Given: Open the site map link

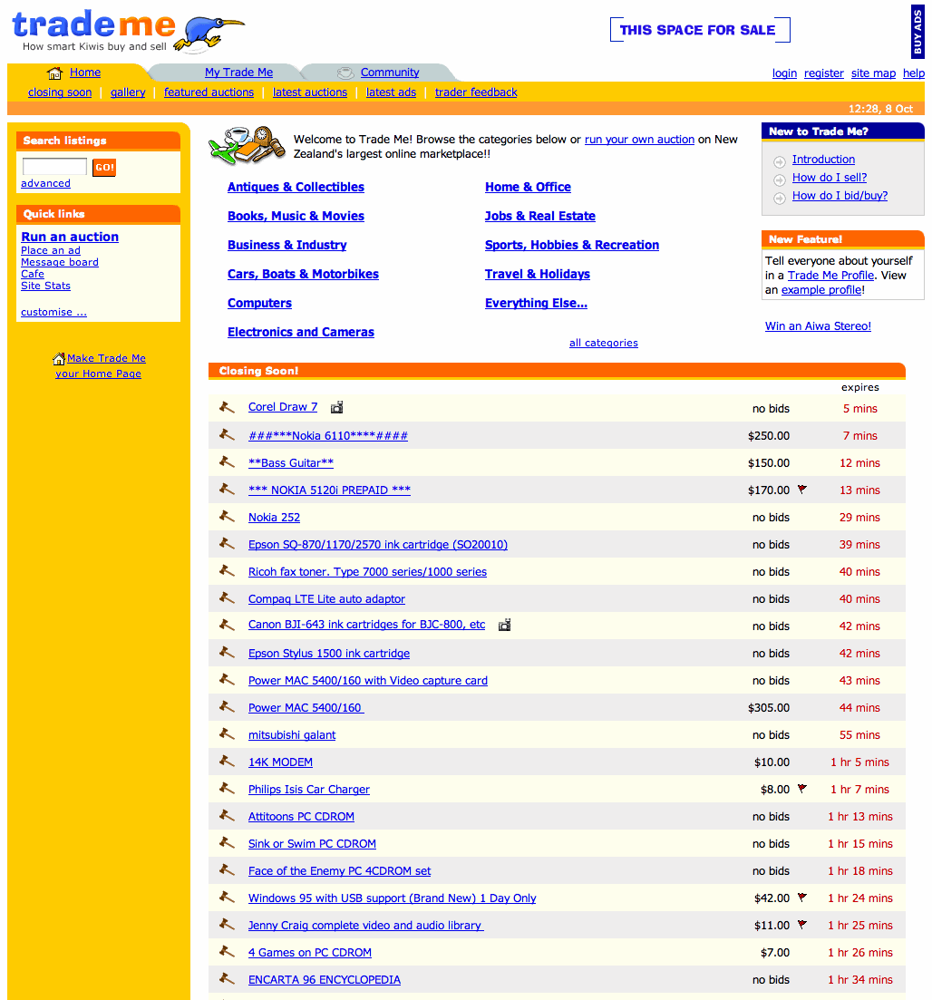Looking at the screenshot, I should (x=873, y=73).
